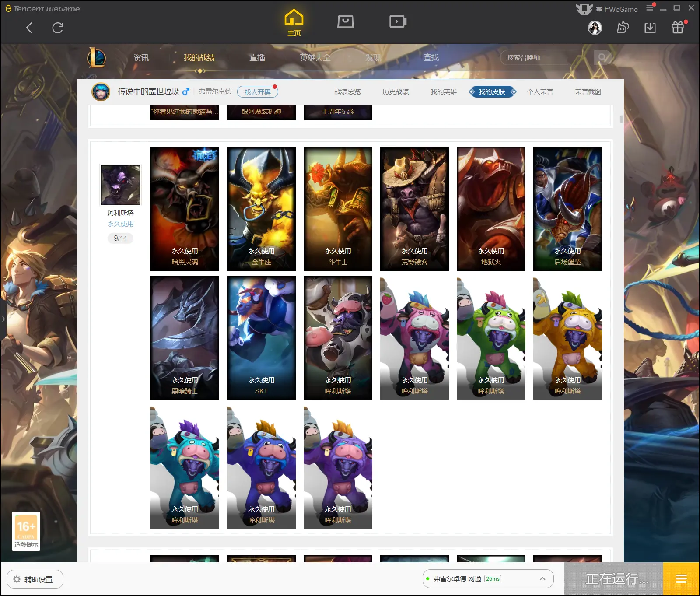This screenshot has height=596, width=700.
Task: Focus the 搜索召唤师 search field
Action: pyautogui.click(x=547, y=57)
